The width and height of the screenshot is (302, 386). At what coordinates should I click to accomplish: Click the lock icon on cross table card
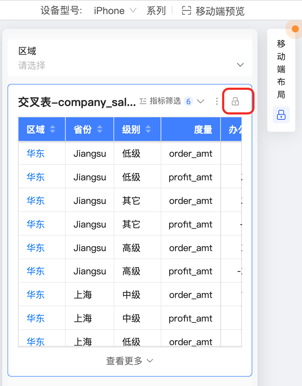(235, 102)
